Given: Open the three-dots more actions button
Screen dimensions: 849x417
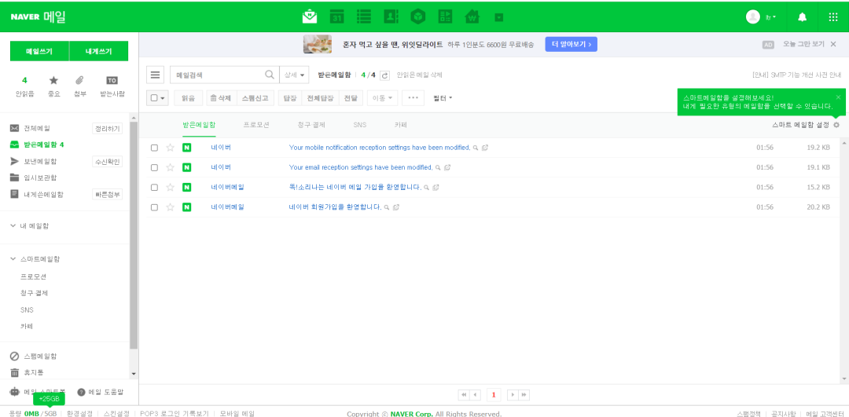Looking at the screenshot, I should [413, 98].
